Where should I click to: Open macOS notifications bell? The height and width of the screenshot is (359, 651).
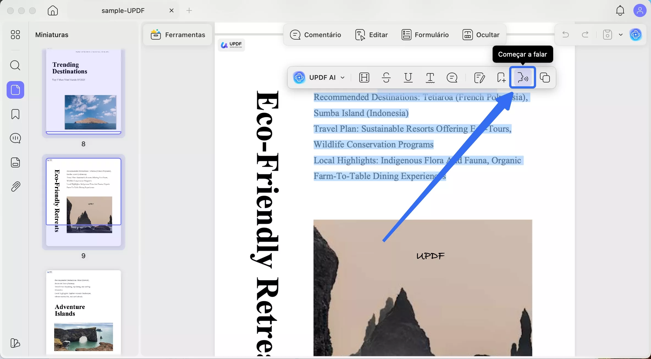620,10
